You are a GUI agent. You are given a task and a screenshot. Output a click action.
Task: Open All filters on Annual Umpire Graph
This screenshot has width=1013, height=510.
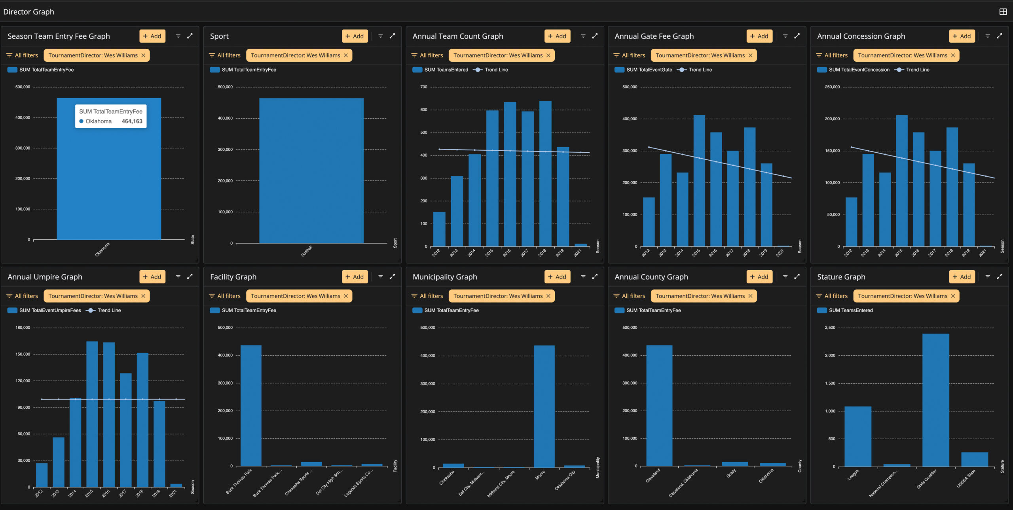click(x=22, y=296)
